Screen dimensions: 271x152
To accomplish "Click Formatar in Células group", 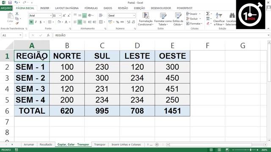I will (x=194, y=24).
